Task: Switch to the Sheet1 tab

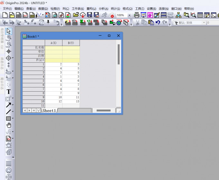Action: tap(49, 111)
